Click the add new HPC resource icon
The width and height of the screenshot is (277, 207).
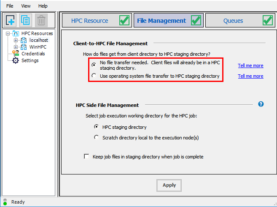[10, 20]
